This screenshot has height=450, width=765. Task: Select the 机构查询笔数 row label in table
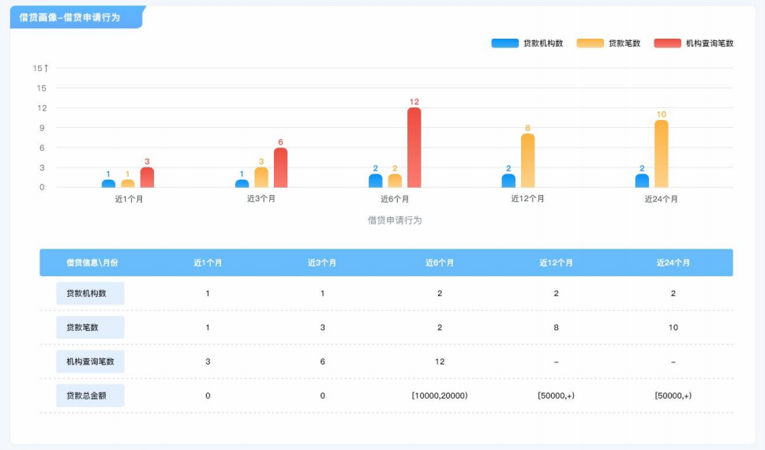pyautogui.click(x=90, y=362)
